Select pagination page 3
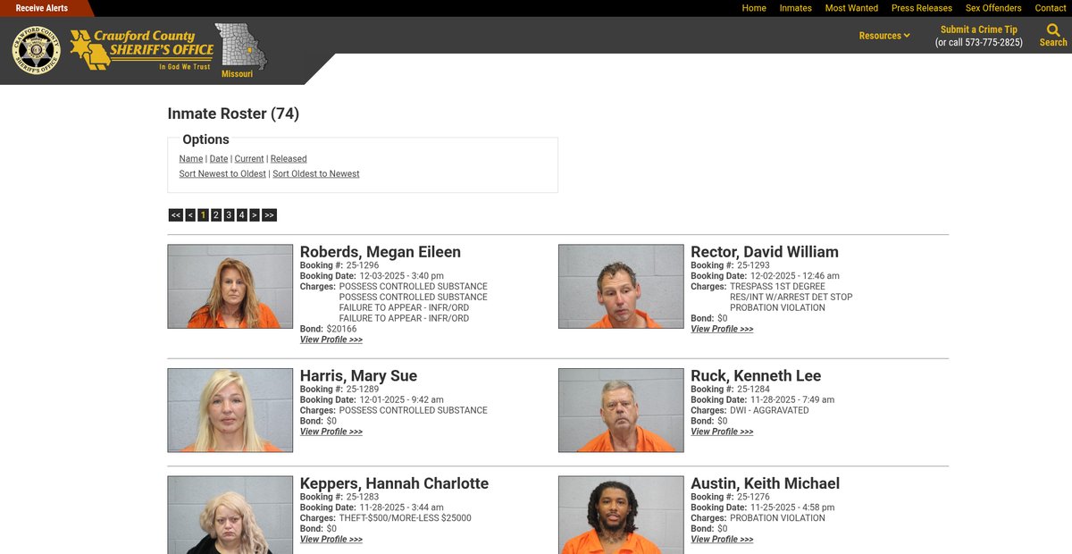1072x554 pixels. [x=229, y=215]
